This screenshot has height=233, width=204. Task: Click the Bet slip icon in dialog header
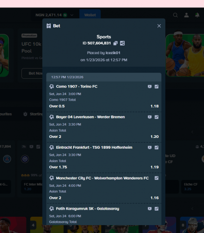pos(49,26)
